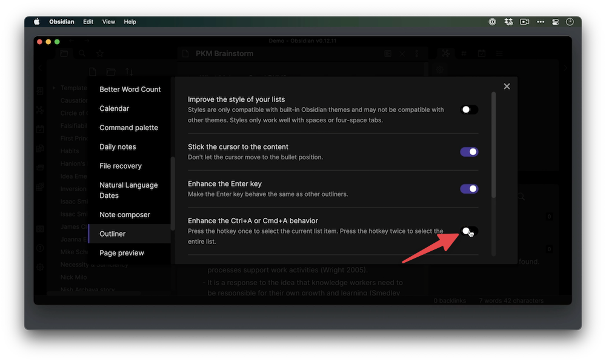Viewport: 606px width, 362px height.
Task: Open quick switcher from left ribbon
Action: point(40,91)
